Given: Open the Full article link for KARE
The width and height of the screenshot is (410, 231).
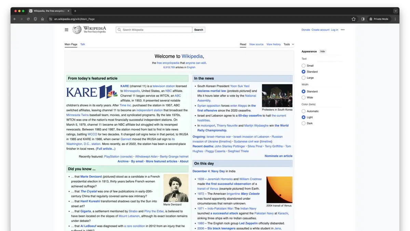Looking at the screenshot, I should pyautogui.click(x=106, y=149).
